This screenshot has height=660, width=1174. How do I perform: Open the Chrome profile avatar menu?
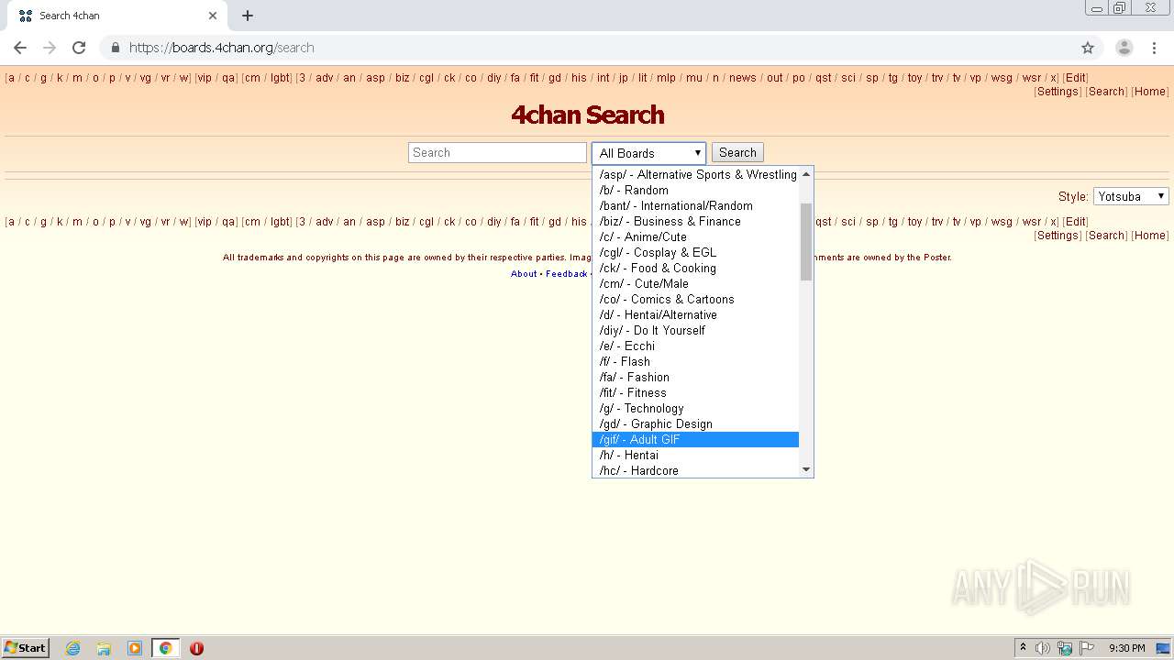pos(1124,48)
